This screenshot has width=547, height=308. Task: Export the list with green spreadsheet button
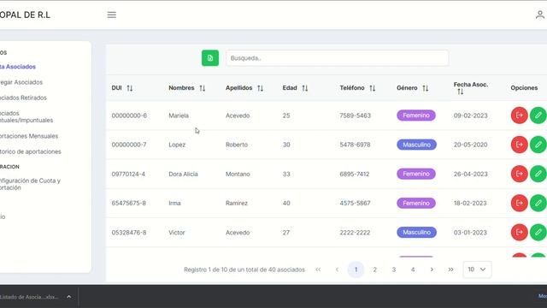[x=210, y=58]
